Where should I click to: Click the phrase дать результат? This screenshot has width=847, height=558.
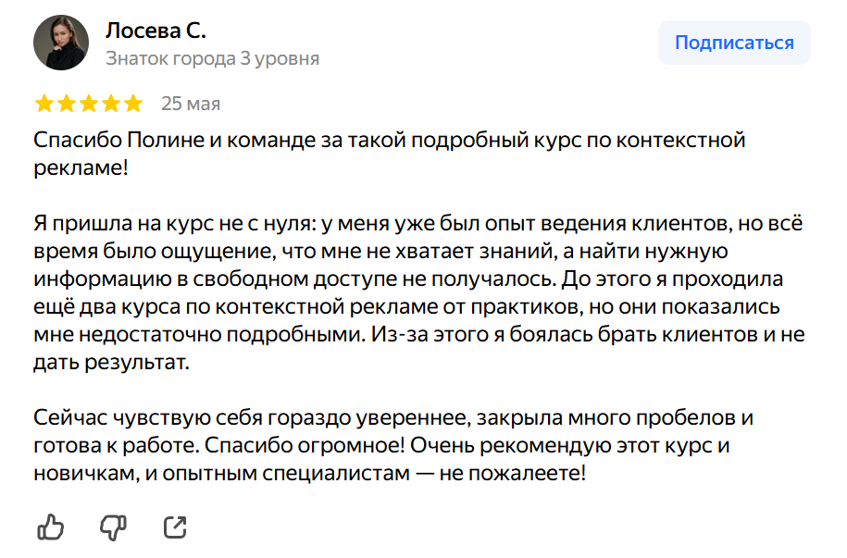tap(111, 362)
